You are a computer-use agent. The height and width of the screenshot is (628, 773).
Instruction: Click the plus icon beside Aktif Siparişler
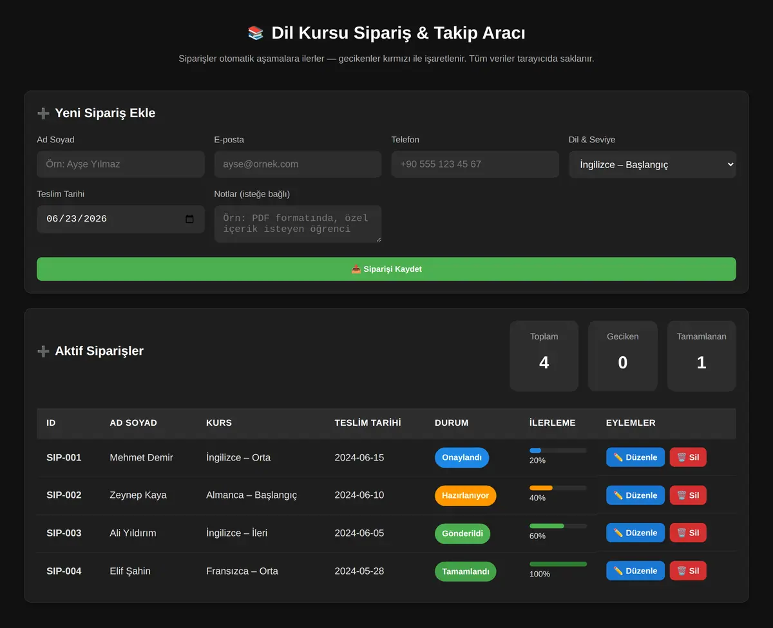coord(43,351)
